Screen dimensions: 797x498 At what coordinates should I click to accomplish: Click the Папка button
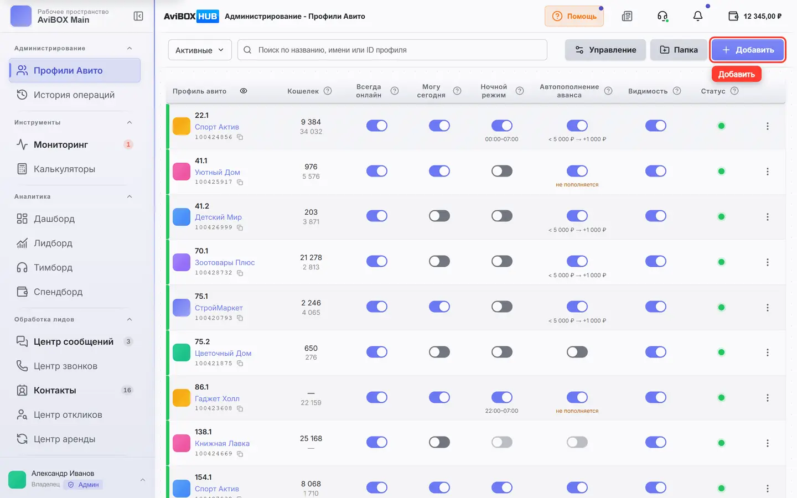(679, 50)
